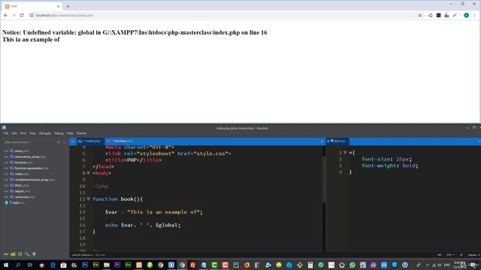Open Task View on taskbar
The width and height of the screenshot is (481, 270).
point(30,265)
